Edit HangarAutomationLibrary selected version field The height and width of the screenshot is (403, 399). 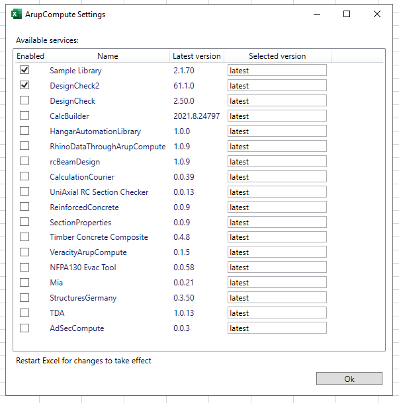click(277, 131)
